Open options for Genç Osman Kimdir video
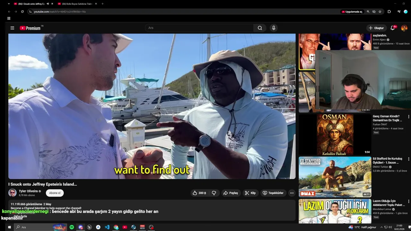This screenshot has width=411, height=231. pos(408,117)
